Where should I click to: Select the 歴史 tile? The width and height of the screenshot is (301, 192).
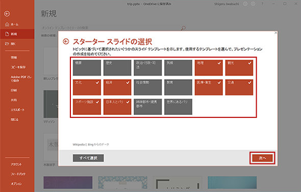(x=117, y=67)
